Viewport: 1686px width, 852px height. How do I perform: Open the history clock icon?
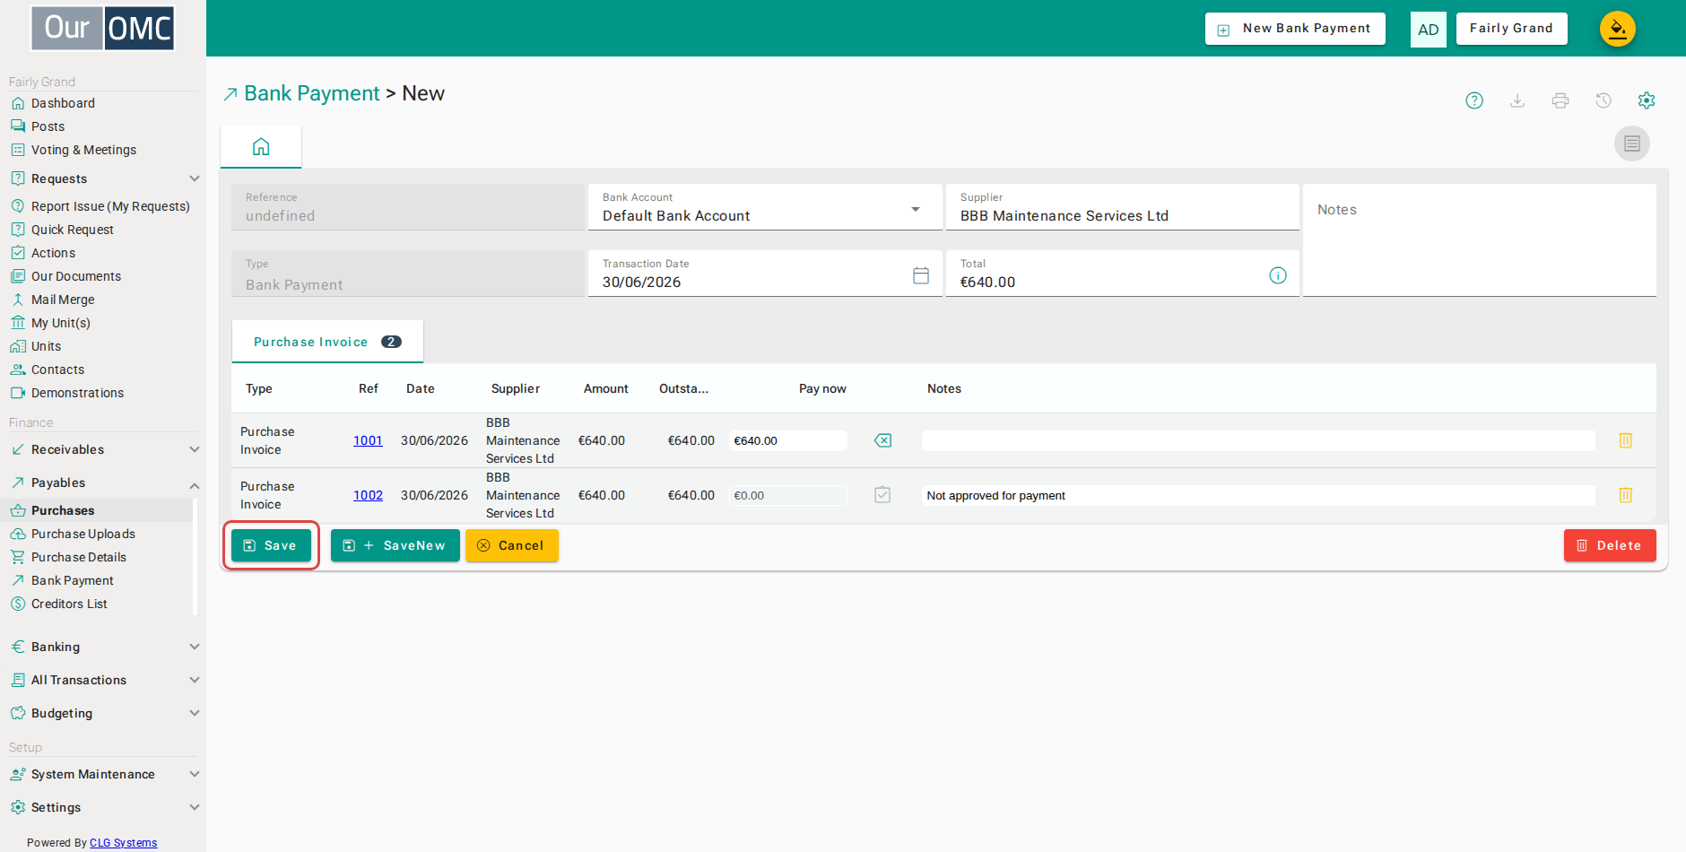pyautogui.click(x=1603, y=100)
